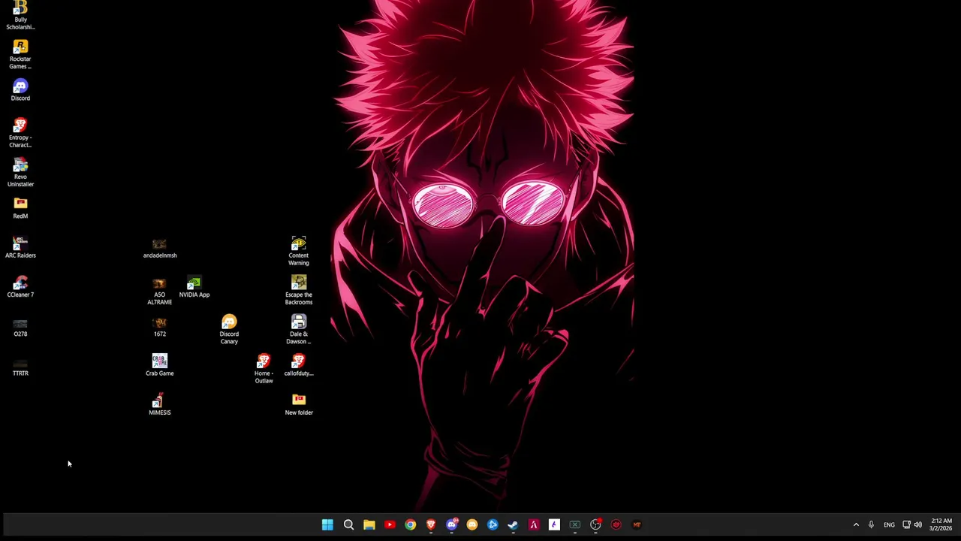Screen dimensions: 961x541
Task: Select the Entropy - Charact... desktop shortcut
Action: tap(20, 133)
